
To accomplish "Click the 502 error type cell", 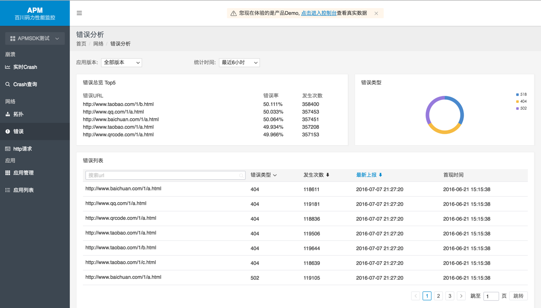I will 255,278.
